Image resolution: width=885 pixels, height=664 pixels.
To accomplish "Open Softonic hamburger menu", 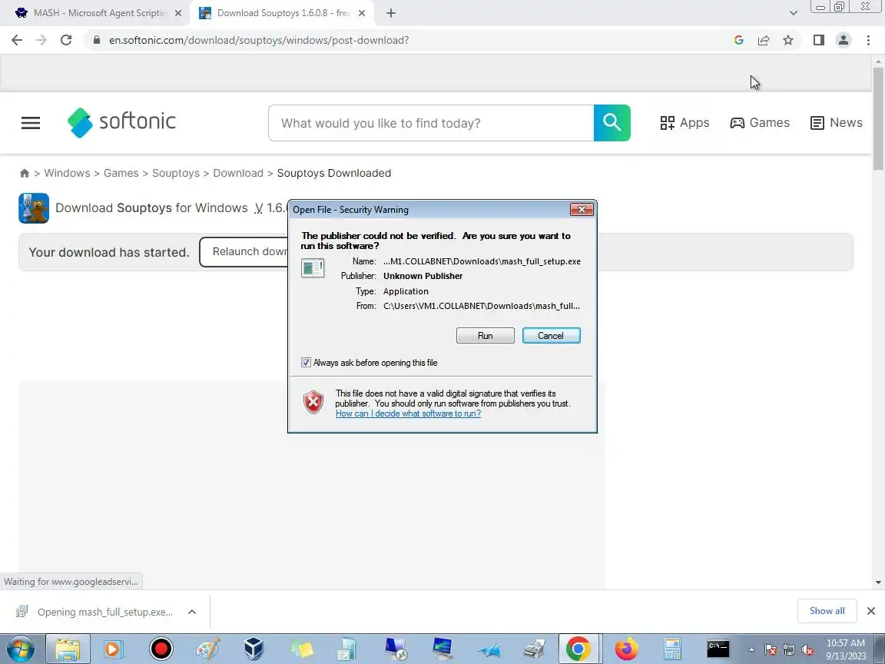I will (x=31, y=122).
